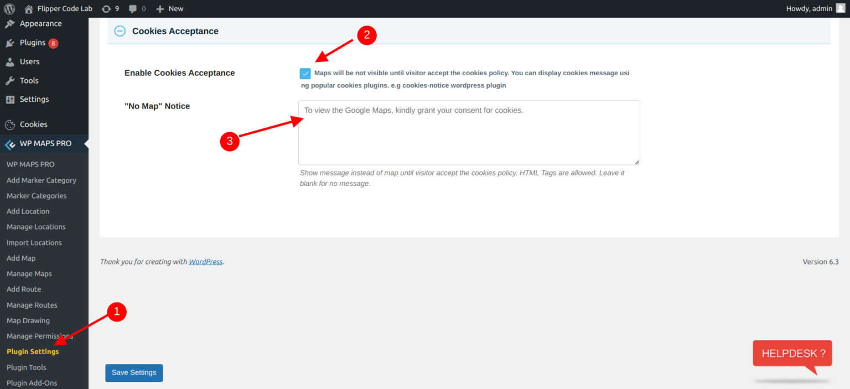
Task: Open Import Locations from the sidebar
Action: point(34,242)
